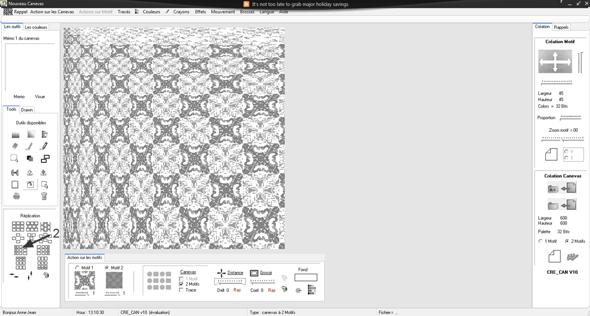The height and width of the screenshot is (316, 590).
Task: Click the blank page icon under Création Canevas
Action: pos(554,257)
